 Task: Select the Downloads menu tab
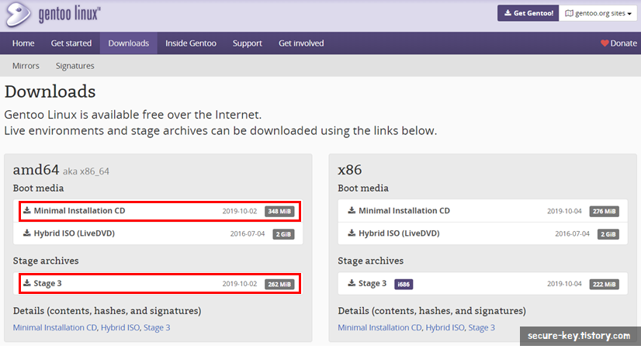(128, 43)
